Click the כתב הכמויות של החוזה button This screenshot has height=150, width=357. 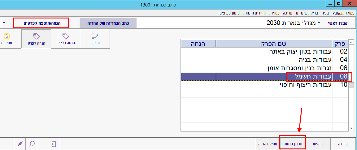(x=108, y=23)
